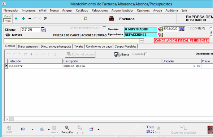Click the Cliente number input field

(31, 30)
